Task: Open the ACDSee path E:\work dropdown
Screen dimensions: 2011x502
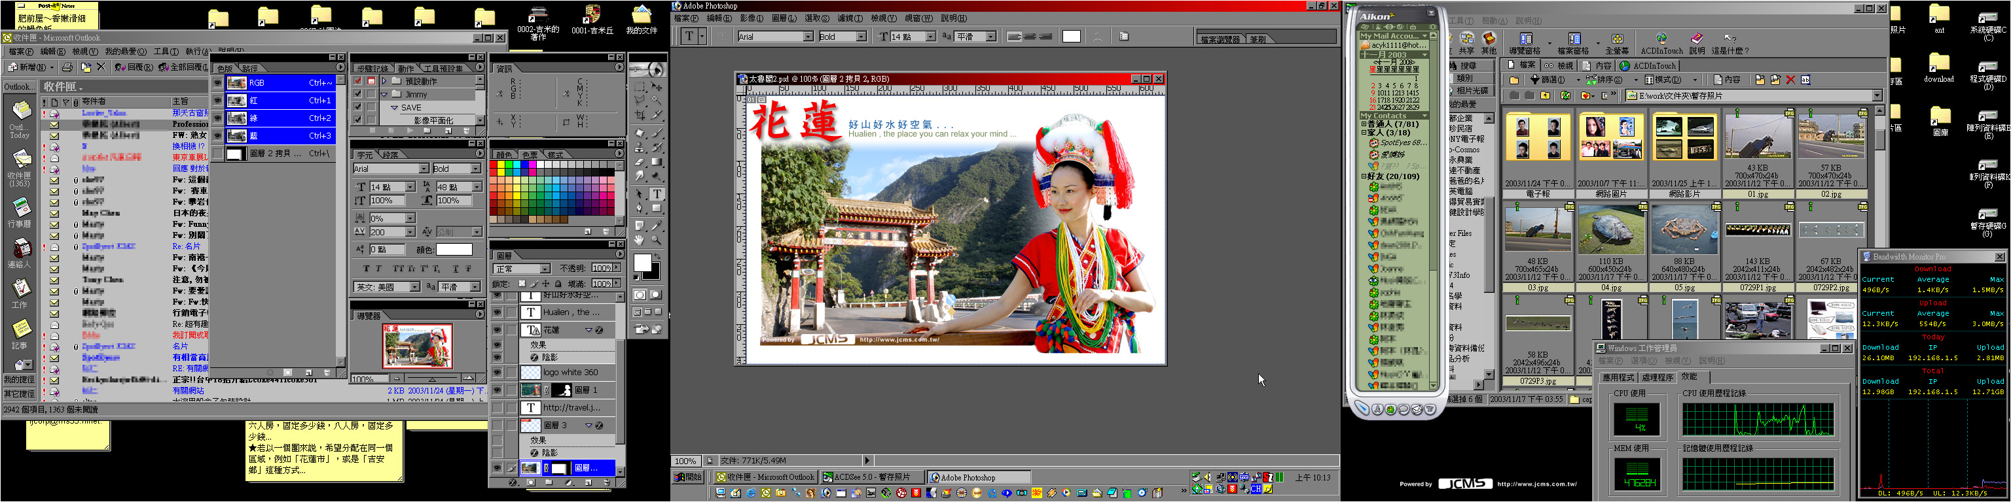Action: pyautogui.click(x=1877, y=95)
